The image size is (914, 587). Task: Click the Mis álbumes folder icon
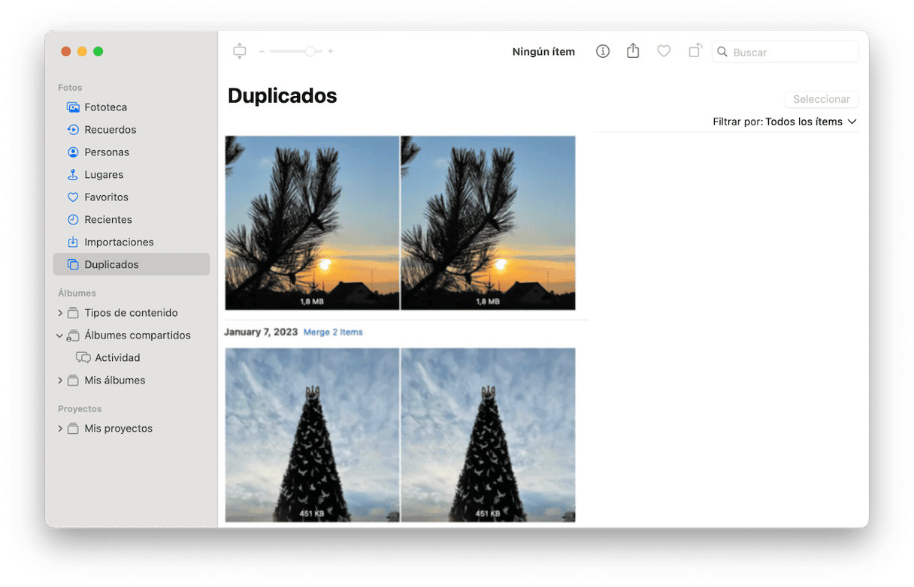(x=73, y=381)
